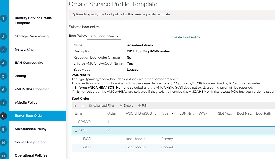Navigate to vNIC/vHBA Placement step
Image resolution: width=275 pixels, height=159 pixels.
pos(33,89)
